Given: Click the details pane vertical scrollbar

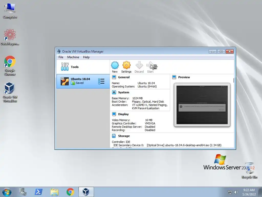Looking at the screenshot, I should 234,80.
